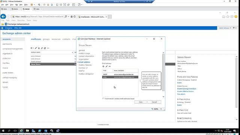Open Exchange-beheercentrum favorites bar link
240x135 pixels.
pyautogui.click(x=17, y=24)
